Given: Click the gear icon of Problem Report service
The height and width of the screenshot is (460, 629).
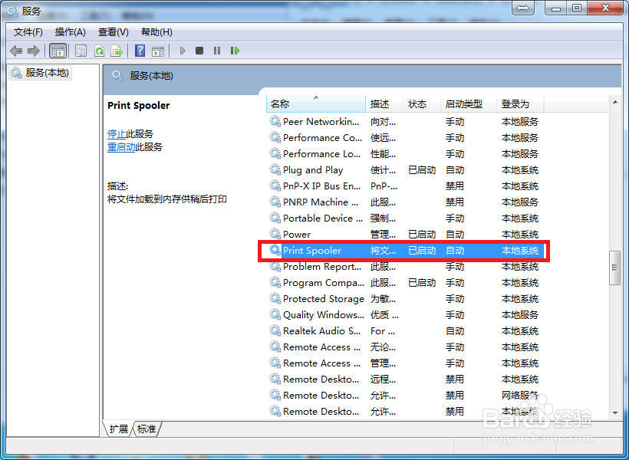Looking at the screenshot, I should (275, 266).
